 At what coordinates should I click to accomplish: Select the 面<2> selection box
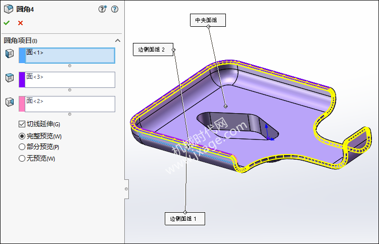tap(70, 104)
